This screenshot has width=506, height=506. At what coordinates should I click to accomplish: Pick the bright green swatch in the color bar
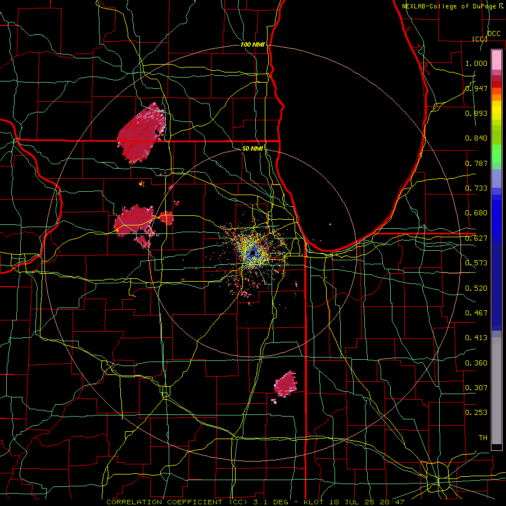[496, 153]
